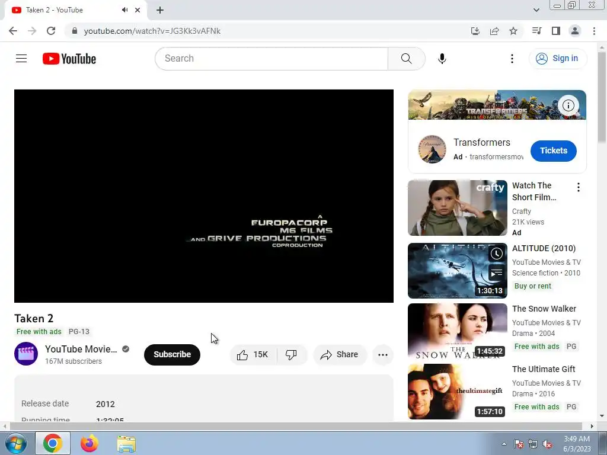607x455 pixels.
Task: Share this page icon in address bar
Action: [494, 31]
